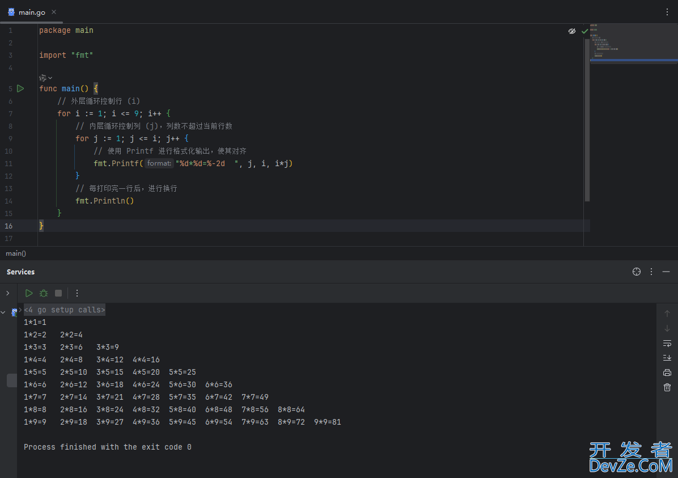Open more run toolbar actions
678x478 pixels.
click(x=77, y=293)
